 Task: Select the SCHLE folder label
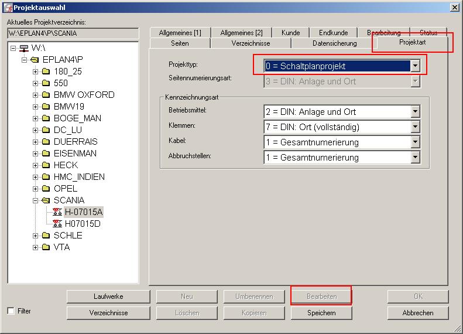[x=68, y=236]
